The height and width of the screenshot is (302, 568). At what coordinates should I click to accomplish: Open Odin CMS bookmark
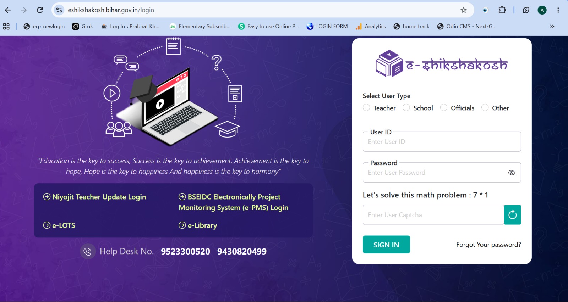pyautogui.click(x=467, y=26)
